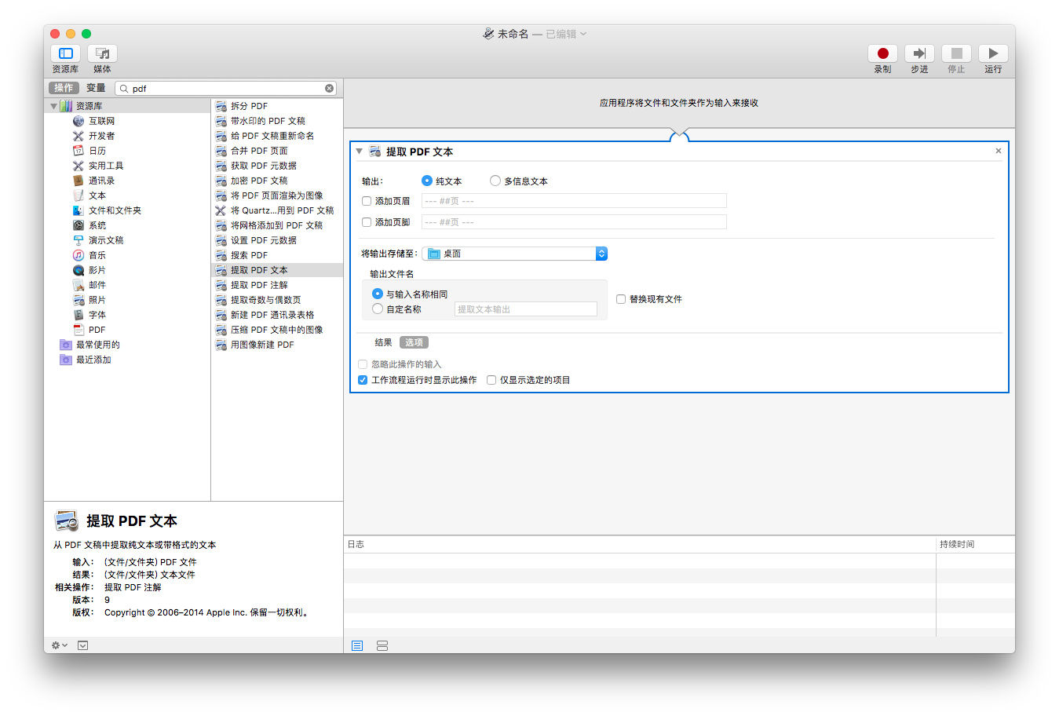The width and height of the screenshot is (1059, 716).
Task: Remove the 提取 PDF 文本 action
Action: 999,151
